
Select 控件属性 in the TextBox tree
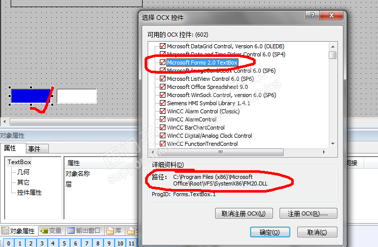(x=29, y=193)
